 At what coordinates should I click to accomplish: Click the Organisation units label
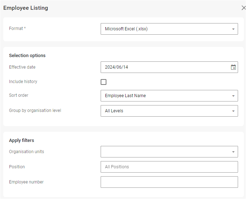click(26, 152)
